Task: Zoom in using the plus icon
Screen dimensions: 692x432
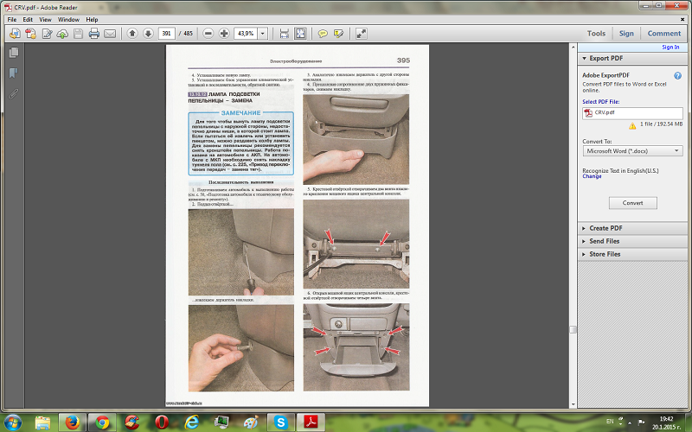Action: click(x=224, y=34)
